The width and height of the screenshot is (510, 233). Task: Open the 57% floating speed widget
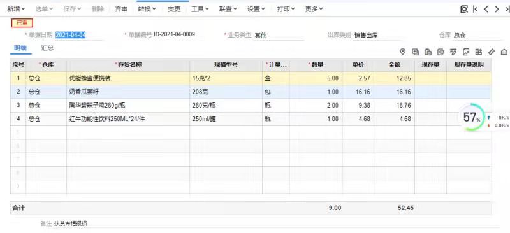tap(471, 117)
